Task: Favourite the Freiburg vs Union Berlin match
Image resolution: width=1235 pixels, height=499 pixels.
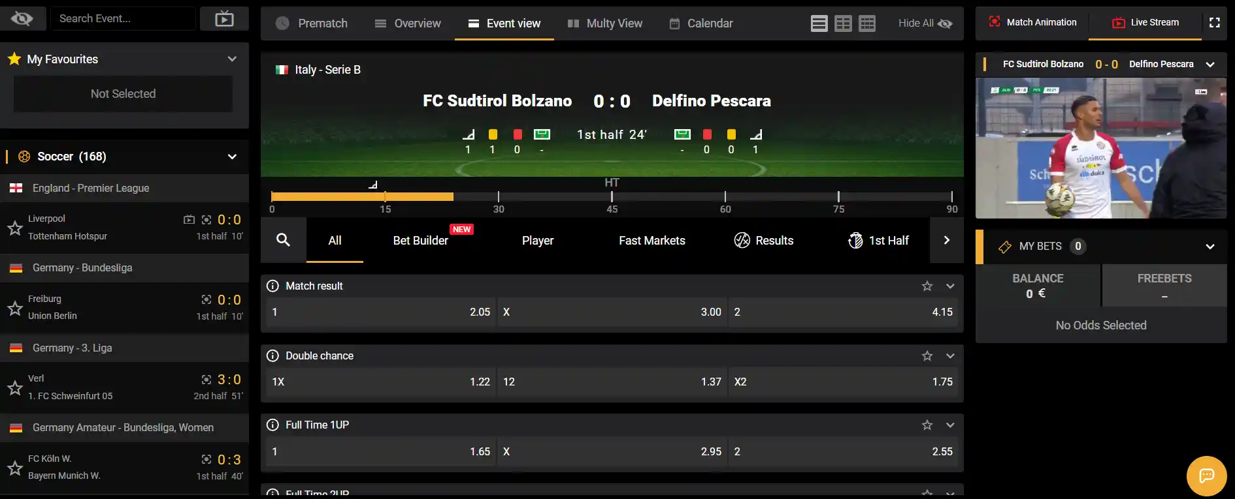Action: [x=15, y=308]
